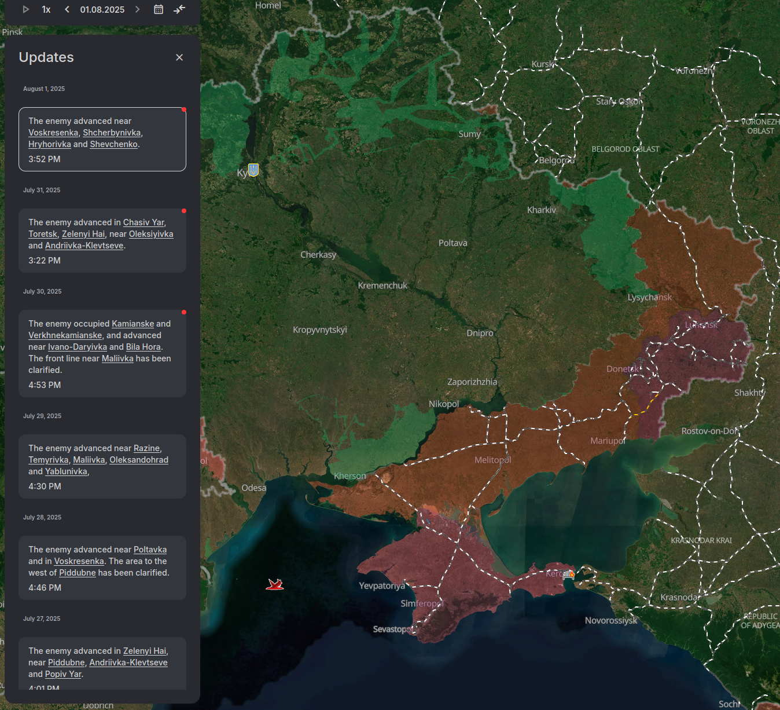Collapse the timeline toolbar with arrows icon
780x710 pixels.
coord(179,9)
